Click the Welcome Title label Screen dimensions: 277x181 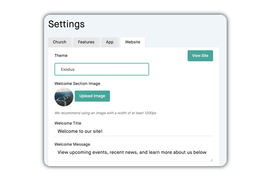(x=68, y=123)
